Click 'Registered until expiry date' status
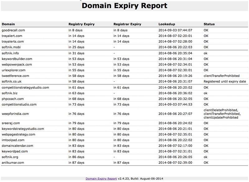This screenshot has height=182, width=249. pos(225,81)
